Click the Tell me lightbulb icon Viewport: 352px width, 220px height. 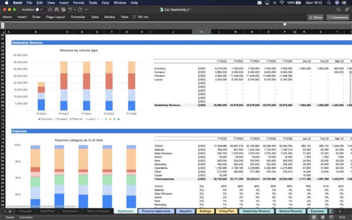click(134, 17)
